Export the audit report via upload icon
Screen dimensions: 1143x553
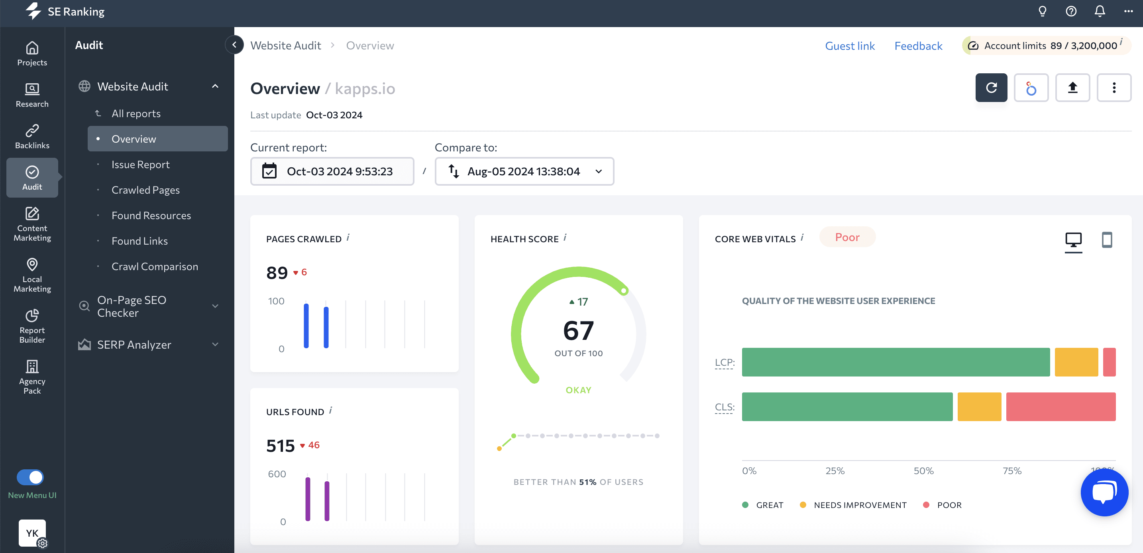[1072, 88]
